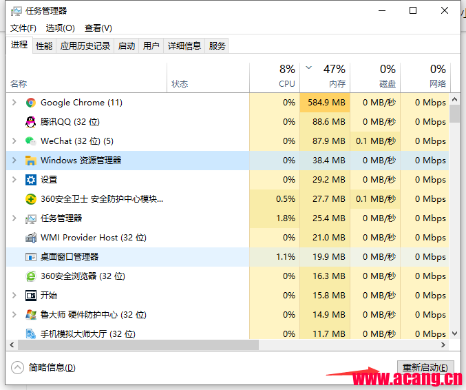
Task: Click the horizontal scrollbar right arrow
Action: (443, 345)
